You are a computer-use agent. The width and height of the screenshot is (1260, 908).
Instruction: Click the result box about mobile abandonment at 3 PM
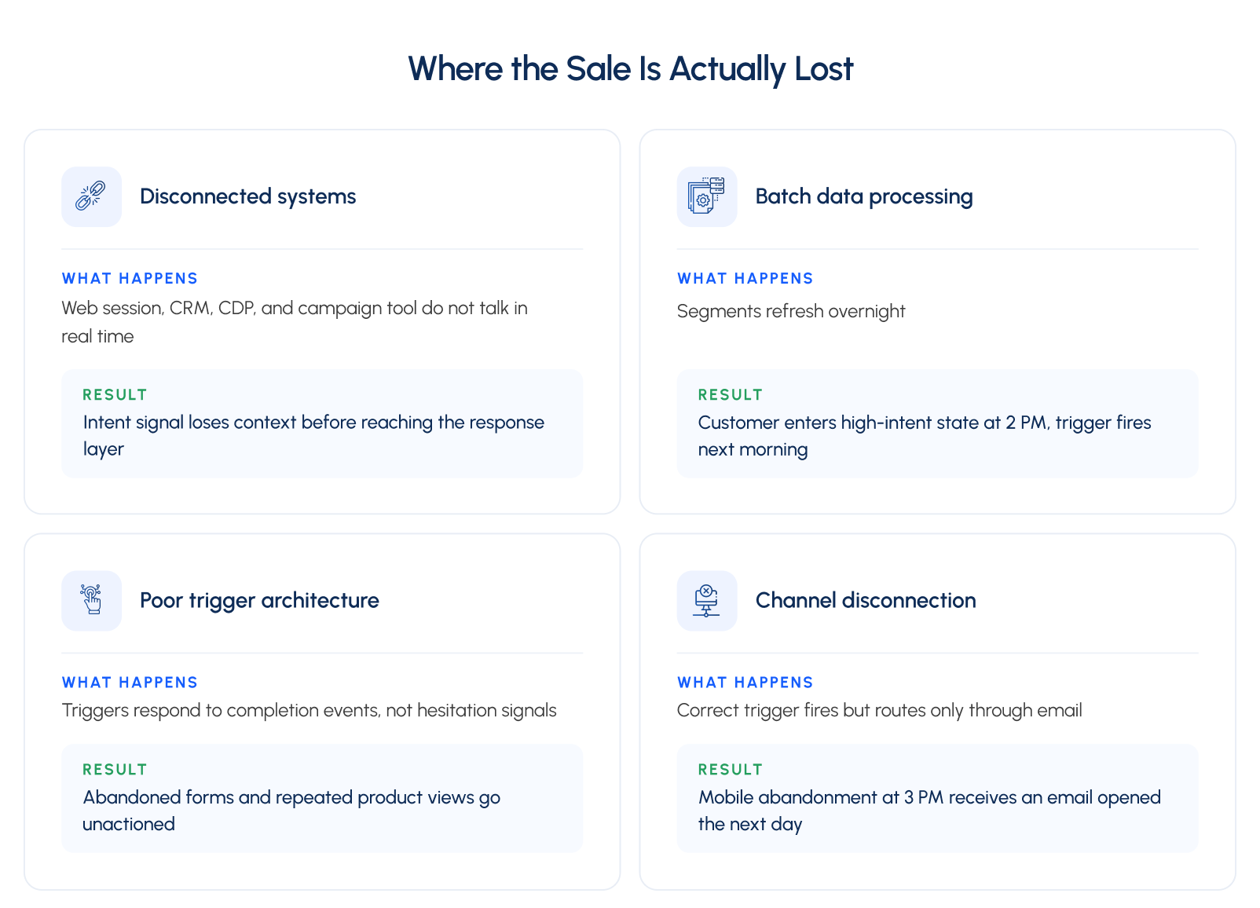pos(937,798)
